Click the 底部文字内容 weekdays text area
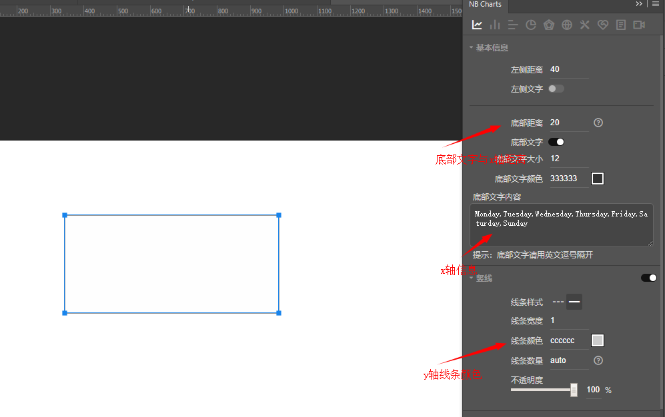The image size is (665, 417). [562, 224]
